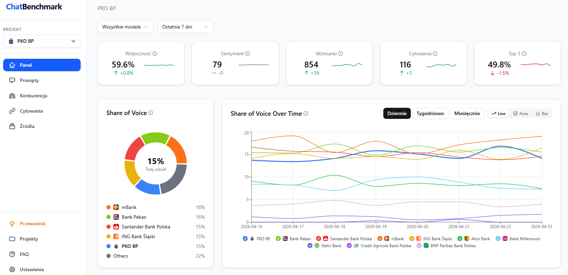Open Konkurencja in the sidebar
The height and width of the screenshot is (275, 568).
point(42,96)
